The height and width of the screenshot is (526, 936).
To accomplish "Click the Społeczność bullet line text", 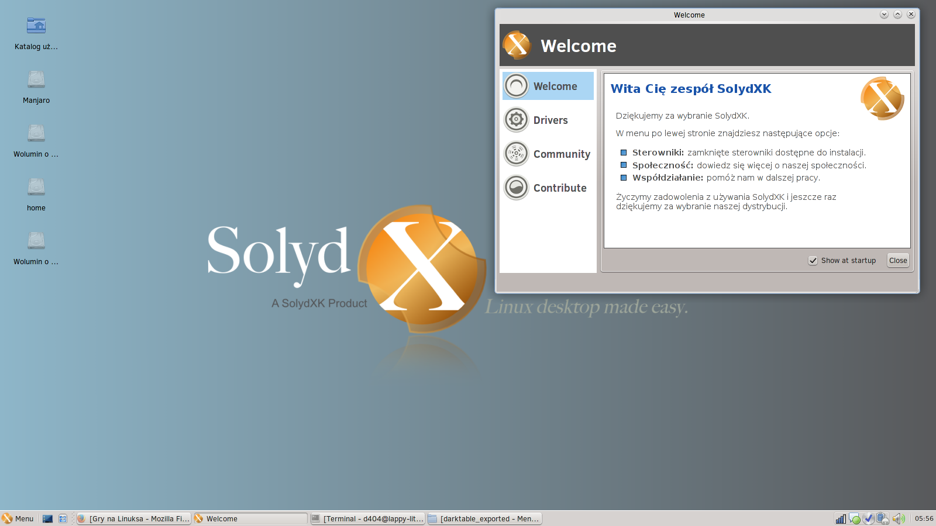I will 749,165.
